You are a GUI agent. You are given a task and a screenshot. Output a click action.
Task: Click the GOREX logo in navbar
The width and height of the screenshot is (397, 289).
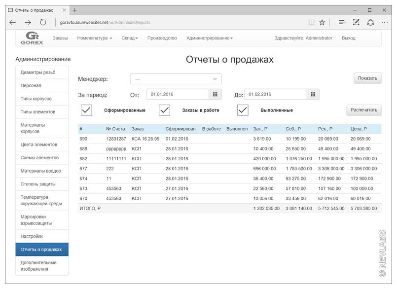(x=35, y=38)
